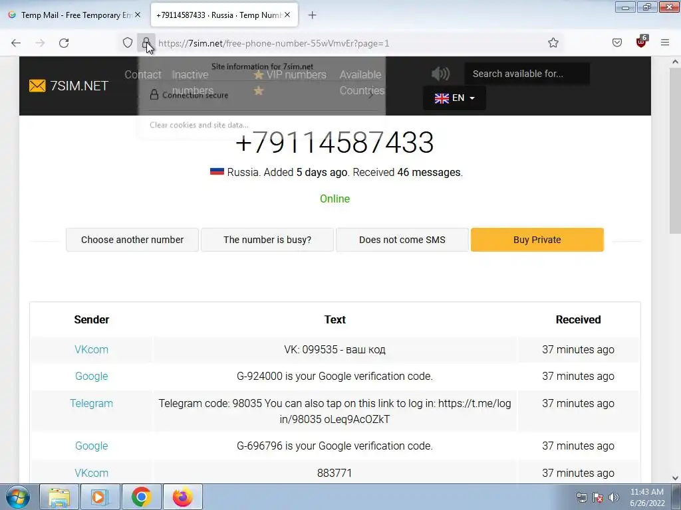
Task: Open the Telegram sender link
Action: tap(91, 403)
